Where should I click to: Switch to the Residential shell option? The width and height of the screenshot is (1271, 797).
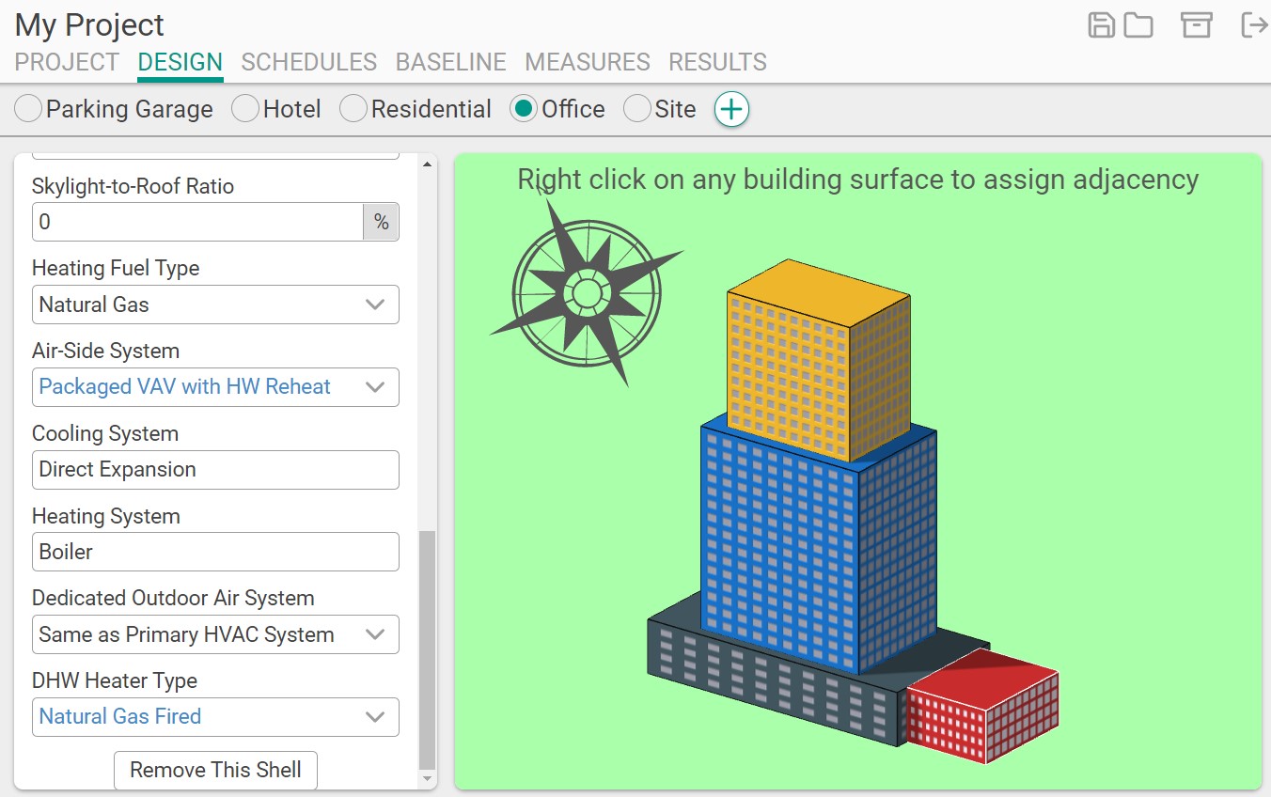353,109
